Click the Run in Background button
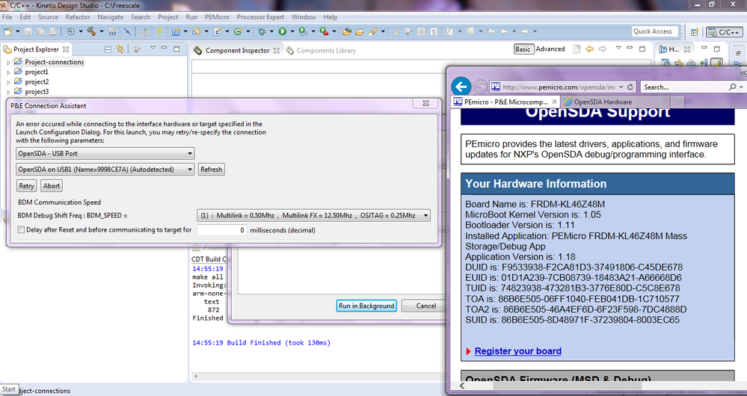 point(366,306)
